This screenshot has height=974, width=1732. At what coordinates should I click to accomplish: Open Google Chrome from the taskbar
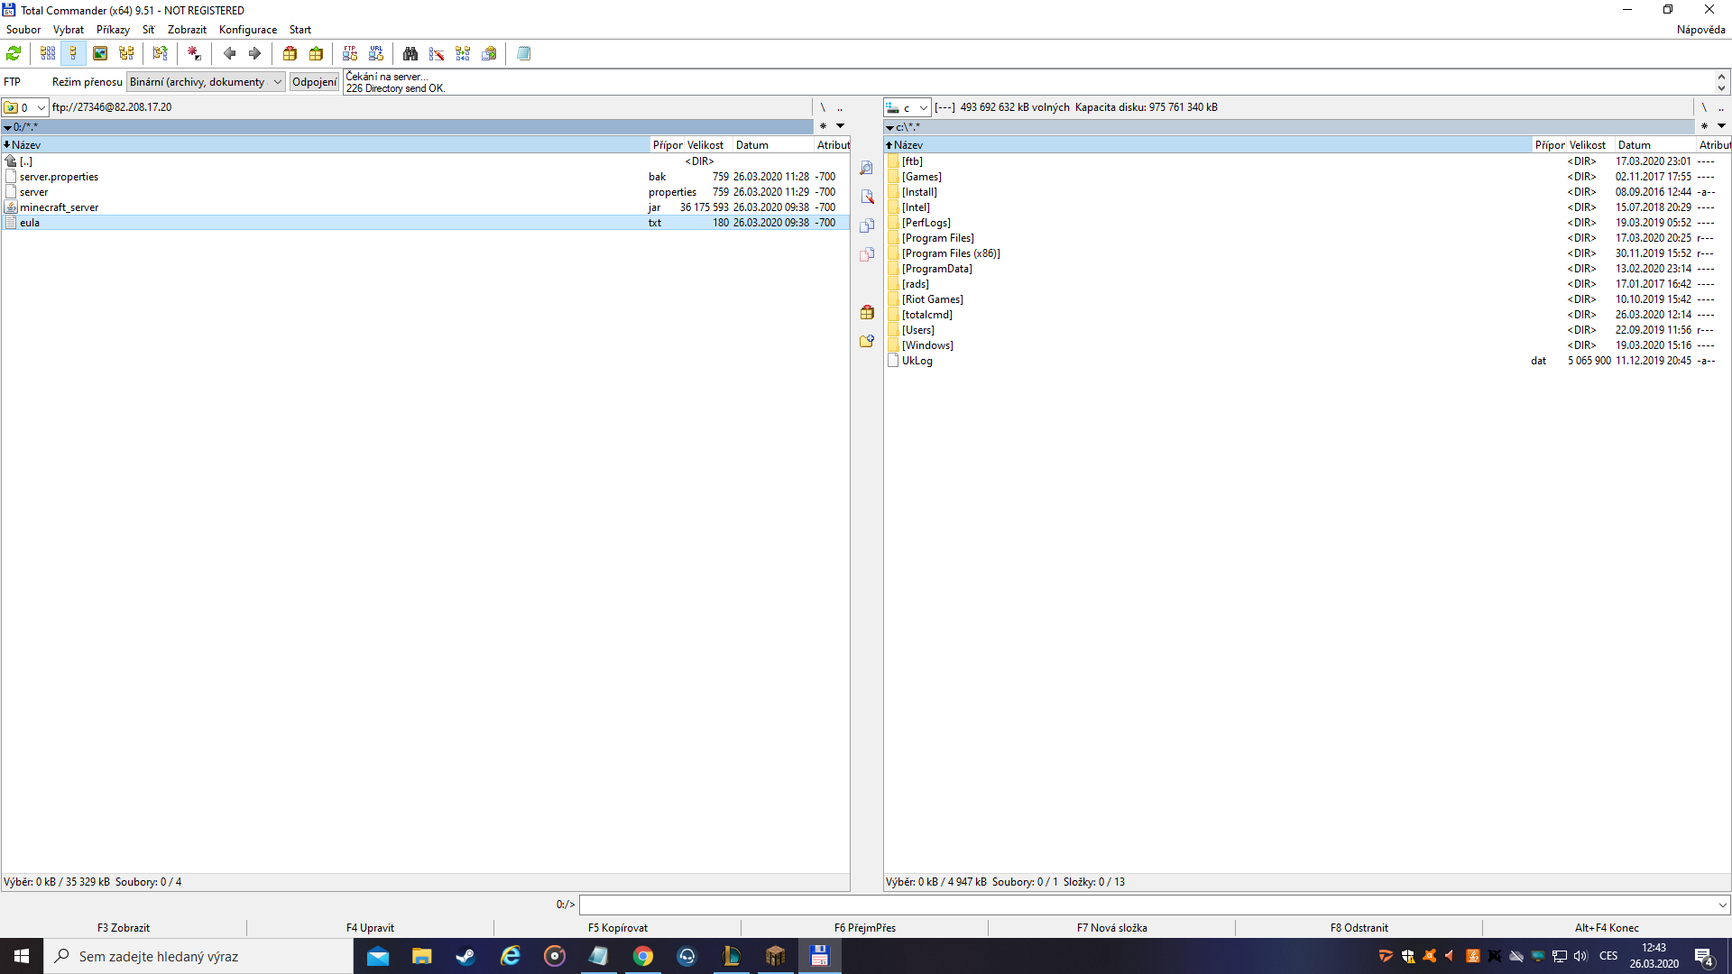tap(643, 956)
